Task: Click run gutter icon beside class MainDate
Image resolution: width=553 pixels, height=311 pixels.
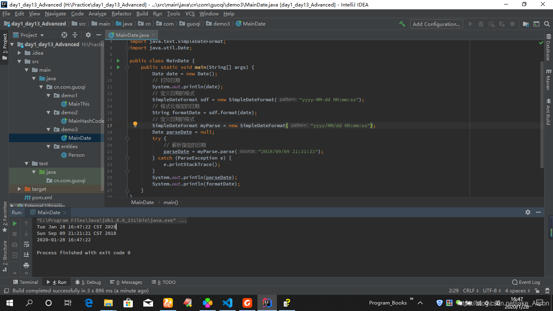Action: (x=119, y=61)
